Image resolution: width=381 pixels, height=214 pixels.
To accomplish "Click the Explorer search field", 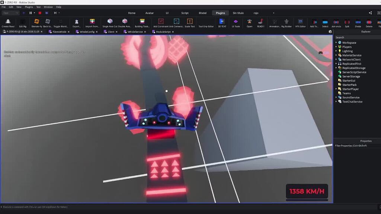I will pyautogui.click(x=357, y=38).
